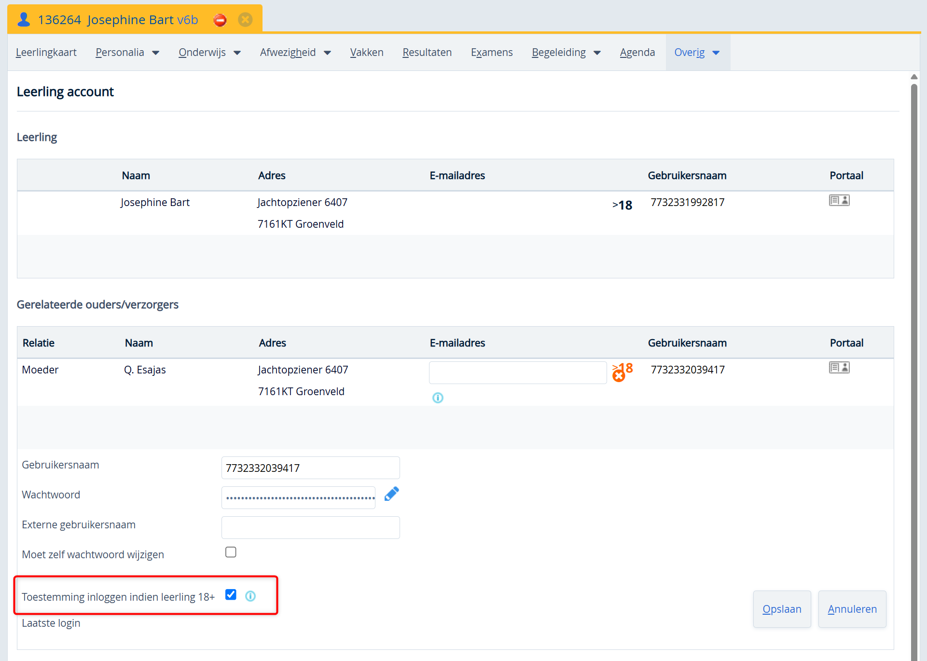This screenshot has width=927, height=661.
Task: Expand the Personalia dropdown menu
Action: pos(127,52)
